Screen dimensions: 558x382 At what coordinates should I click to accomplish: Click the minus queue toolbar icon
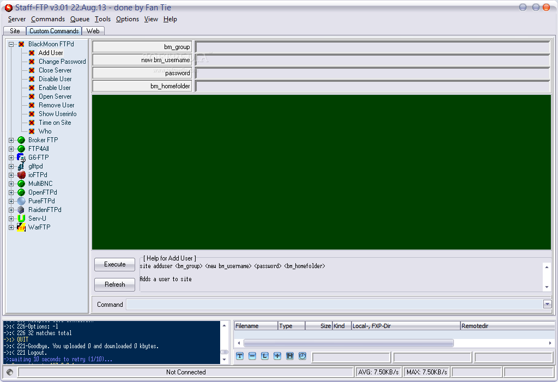pos(252,356)
